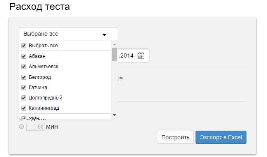Toggle the Белгород checkbox
Viewport: 267px width, 157px height.
point(24,77)
